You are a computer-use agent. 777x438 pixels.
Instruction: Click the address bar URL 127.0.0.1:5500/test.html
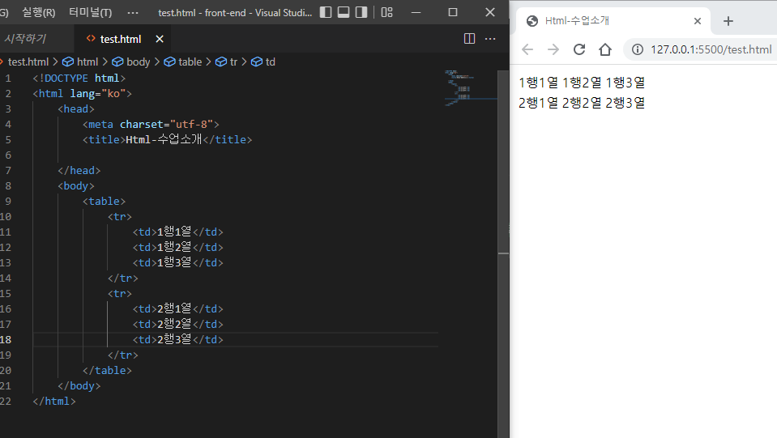pyautogui.click(x=711, y=49)
